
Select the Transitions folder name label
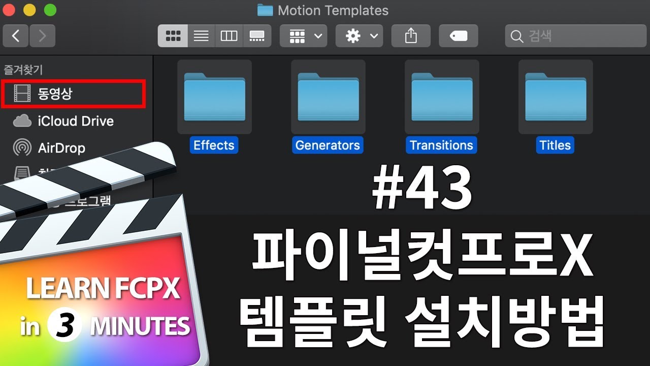pyautogui.click(x=441, y=145)
